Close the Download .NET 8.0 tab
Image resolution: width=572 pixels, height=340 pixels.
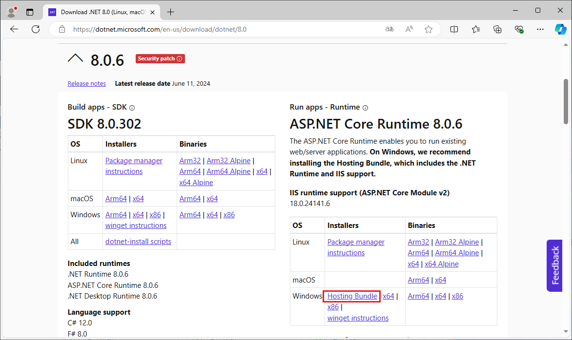point(152,12)
